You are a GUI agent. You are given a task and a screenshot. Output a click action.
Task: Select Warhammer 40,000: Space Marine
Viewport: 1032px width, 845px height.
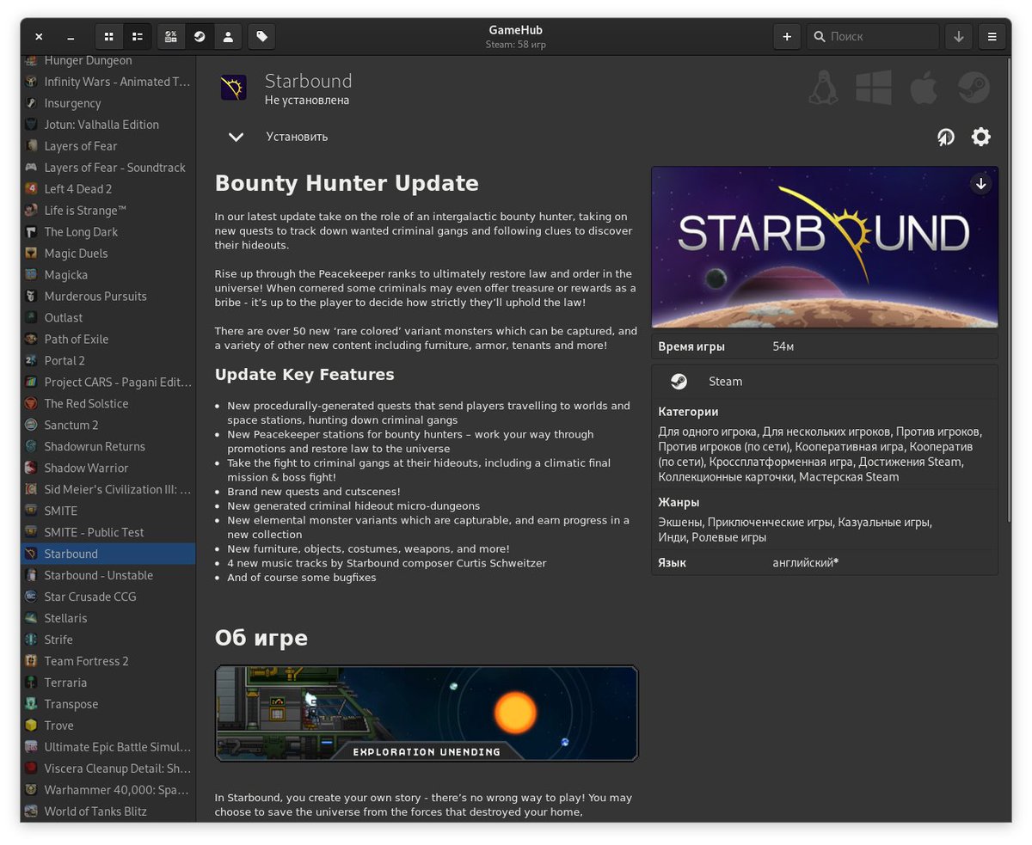click(x=108, y=791)
